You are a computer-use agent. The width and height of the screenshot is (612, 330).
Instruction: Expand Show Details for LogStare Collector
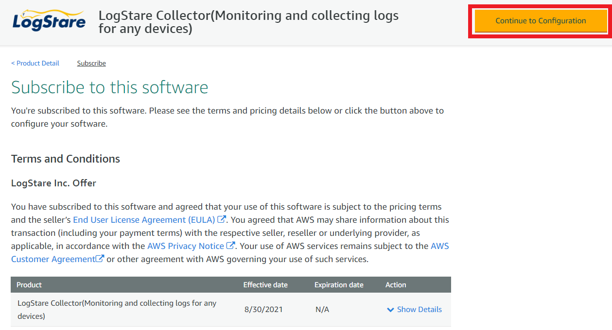pos(414,310)
